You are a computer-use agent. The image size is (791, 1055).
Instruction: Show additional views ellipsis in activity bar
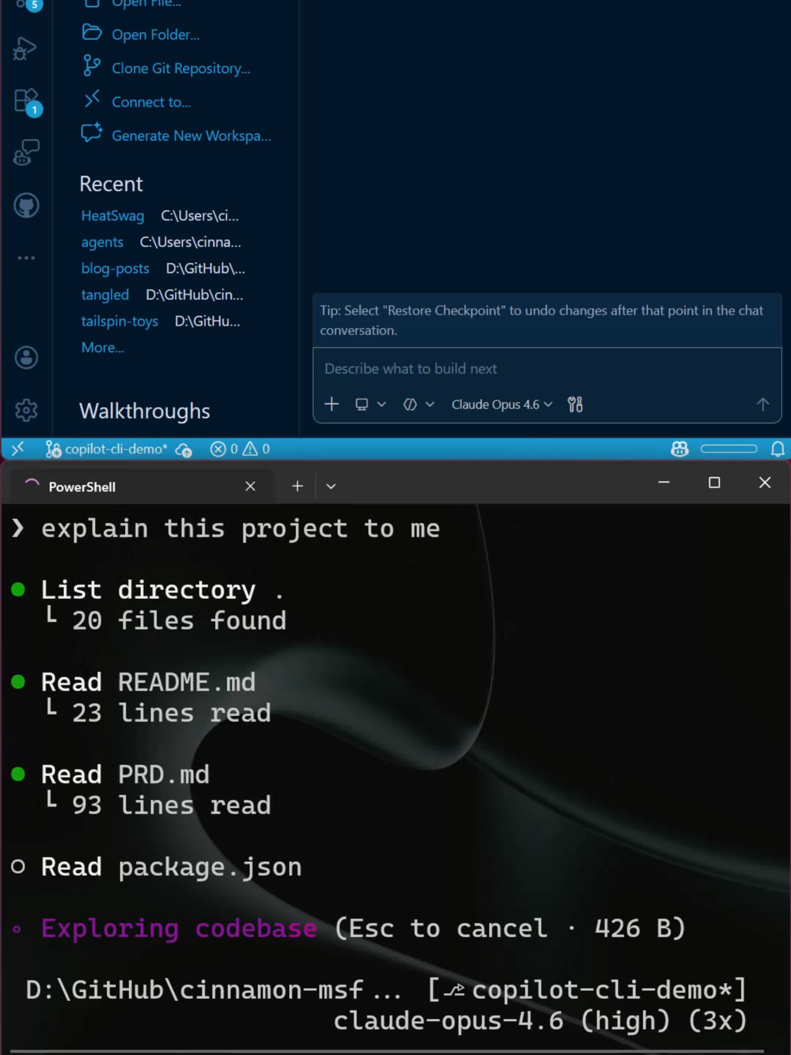(26, 258)
